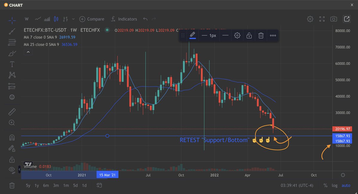Click the RETEST Support/Bottom text label
Image resolution: width=358 pixels, height=194 pixels.
[x=215, y=140]
